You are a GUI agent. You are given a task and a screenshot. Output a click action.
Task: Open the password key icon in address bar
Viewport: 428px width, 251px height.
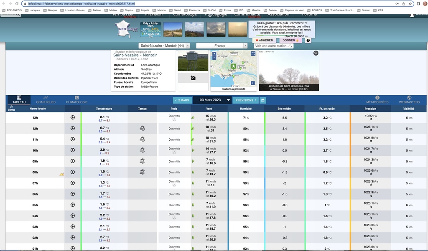pos(397,4)
